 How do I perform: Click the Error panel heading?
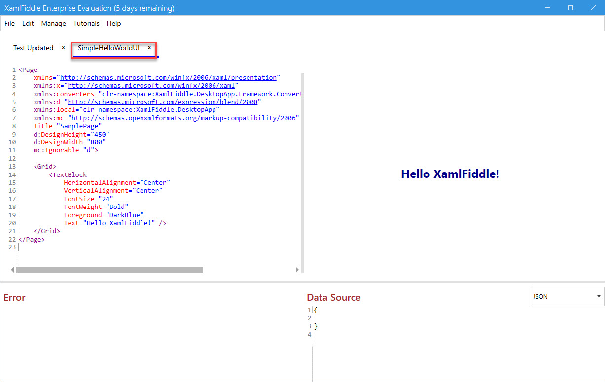14,297
